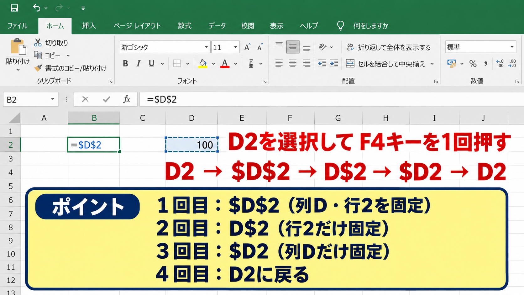Viewport: 524px width, 295px height.
Task: Click the fill color paint bucket icon
Action: point(203,64)
